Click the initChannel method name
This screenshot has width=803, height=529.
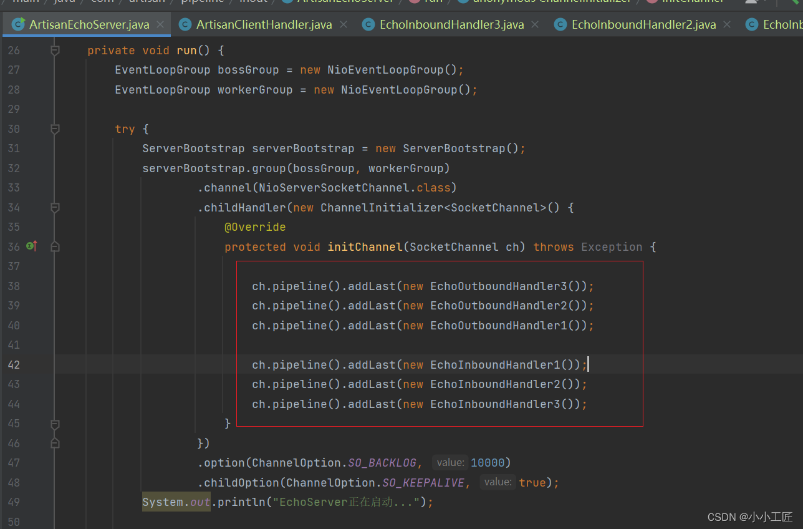click(365, 247)
